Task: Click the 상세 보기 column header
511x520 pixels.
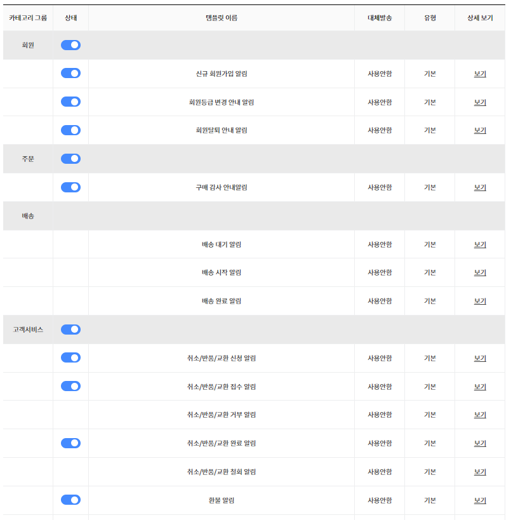Action: pos(480,18)
